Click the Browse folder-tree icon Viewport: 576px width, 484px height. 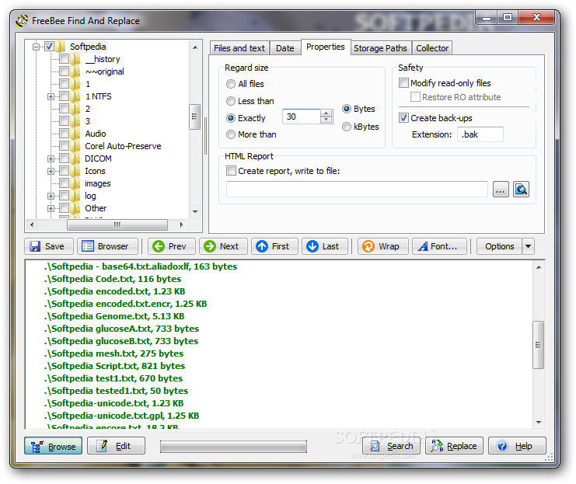(37, 446)
